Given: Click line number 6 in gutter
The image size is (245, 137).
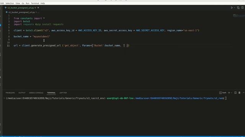Looking at the screenshot, I should click(x=9, y=30).
